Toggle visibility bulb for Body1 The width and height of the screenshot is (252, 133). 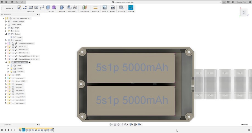[x=12, y=37]
